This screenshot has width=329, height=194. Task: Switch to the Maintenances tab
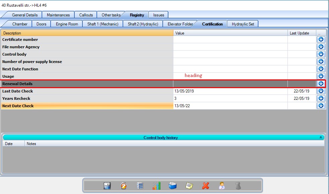pyautogui.click(x=58, y=15)
